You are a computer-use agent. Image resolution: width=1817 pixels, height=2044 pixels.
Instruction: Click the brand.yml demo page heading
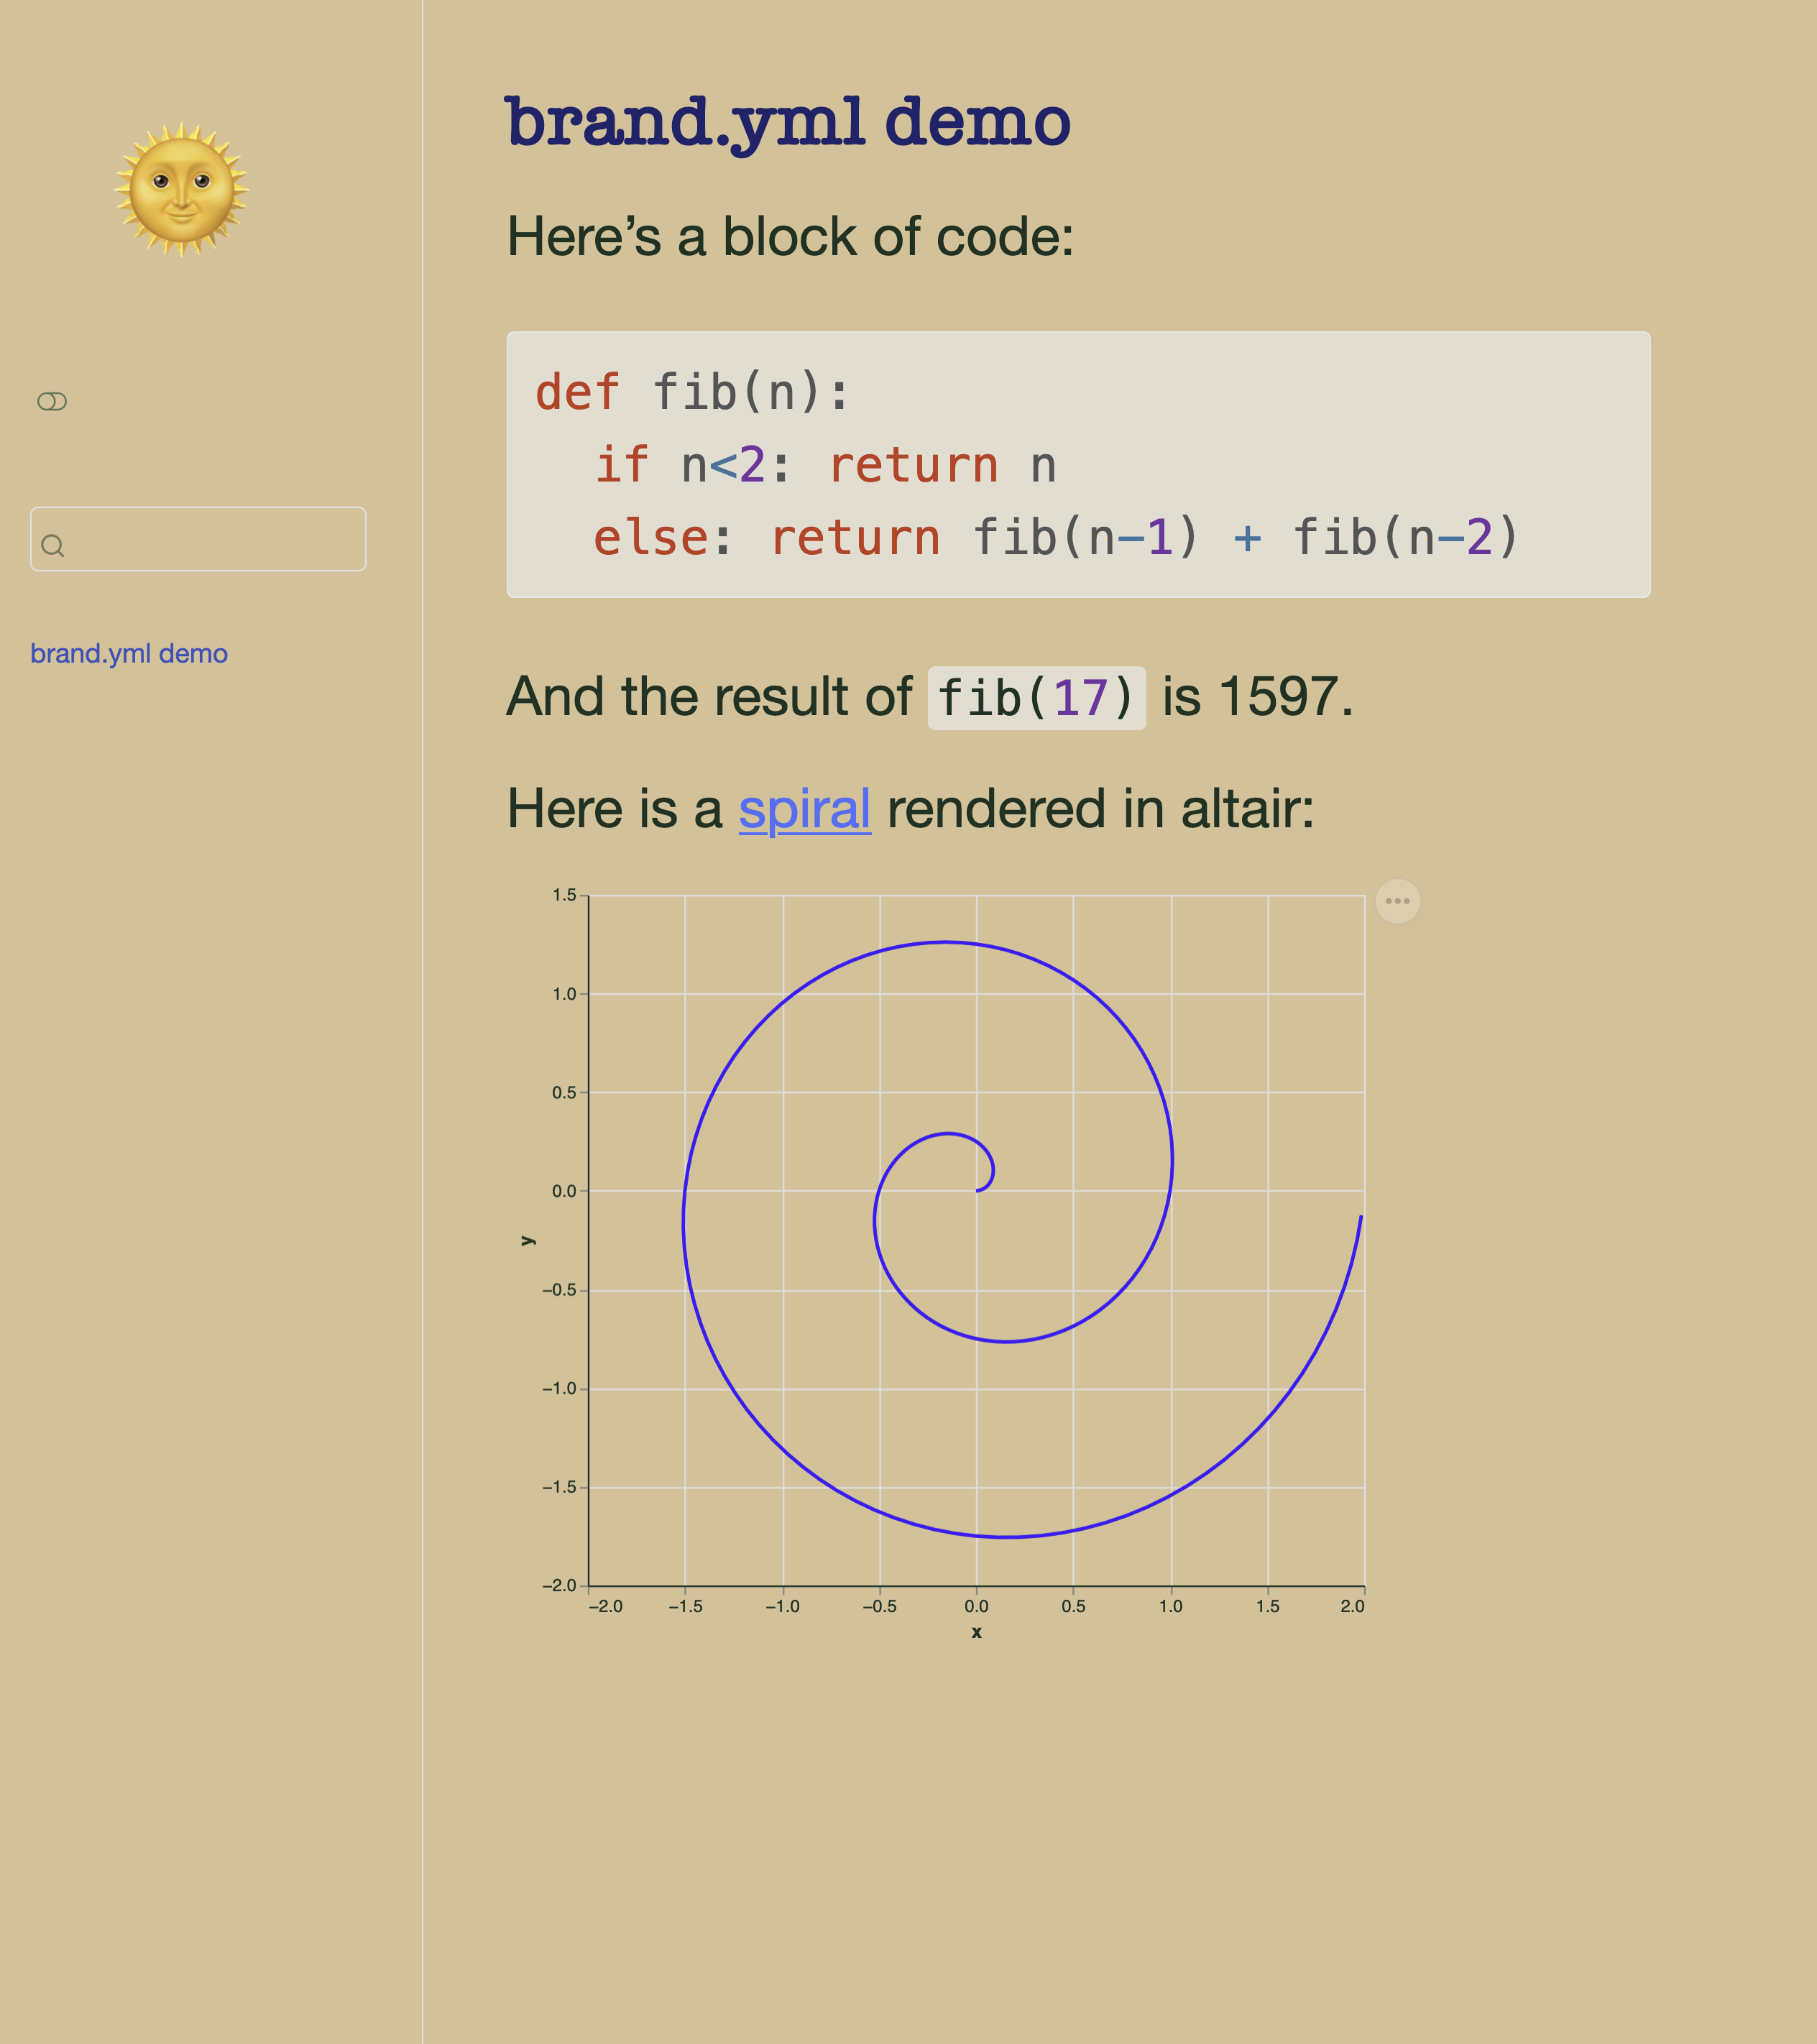click(x=787, y=122)
